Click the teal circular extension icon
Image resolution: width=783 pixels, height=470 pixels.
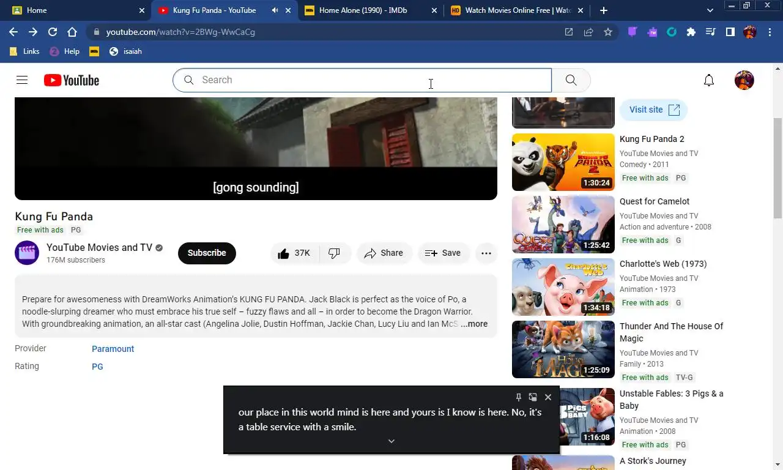coord(672,32)
